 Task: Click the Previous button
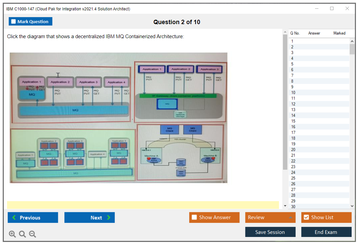click(33, 218)
